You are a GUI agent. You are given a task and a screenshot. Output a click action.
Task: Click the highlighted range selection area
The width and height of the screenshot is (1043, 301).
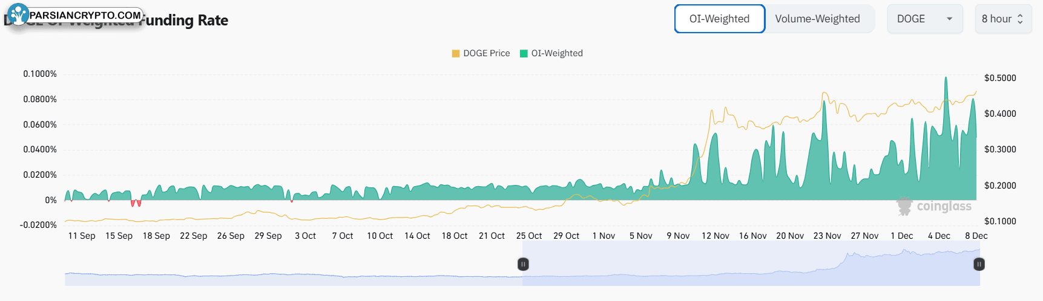(751, 264)
